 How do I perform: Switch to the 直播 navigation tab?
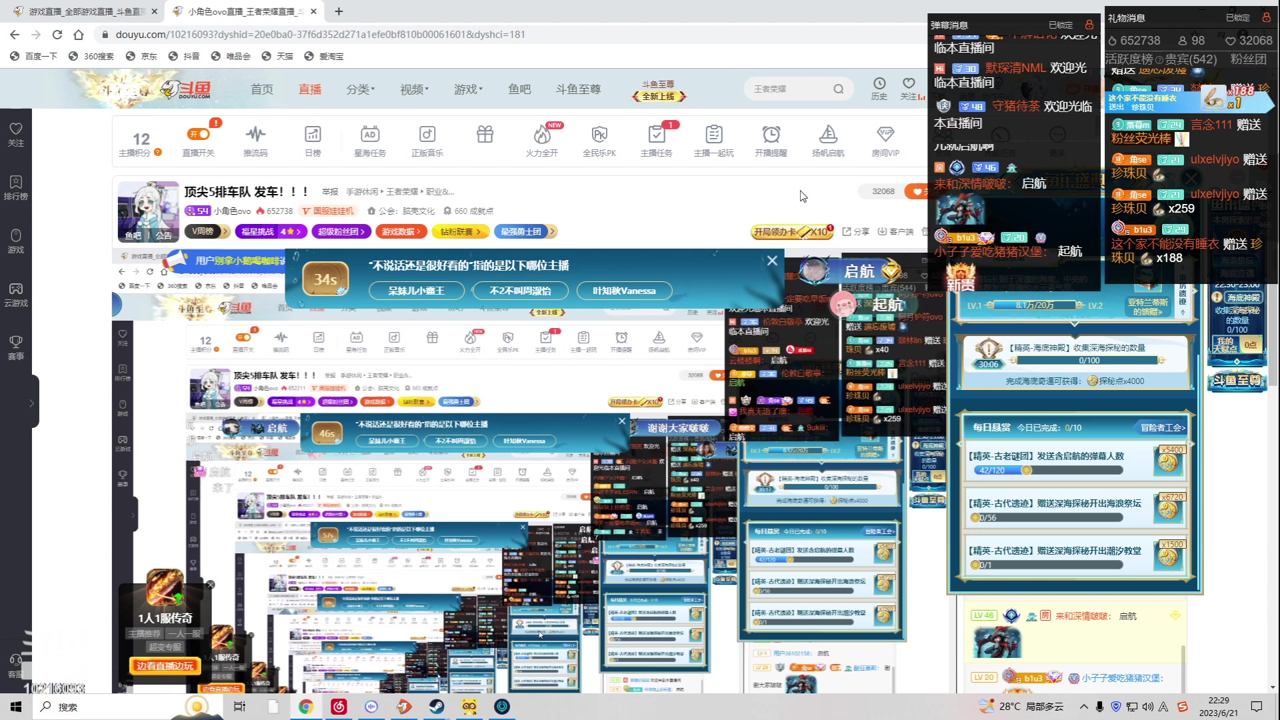pyautogui.click(x=310, y=89)
